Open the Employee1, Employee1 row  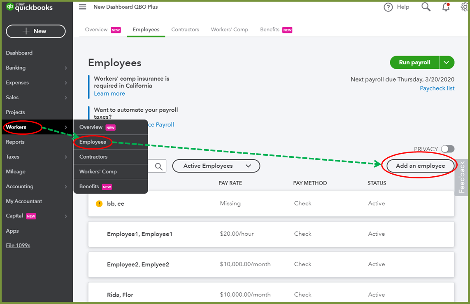tap(271, 234)
